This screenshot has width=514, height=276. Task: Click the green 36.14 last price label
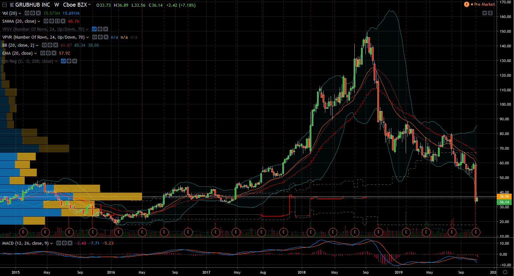504,202
